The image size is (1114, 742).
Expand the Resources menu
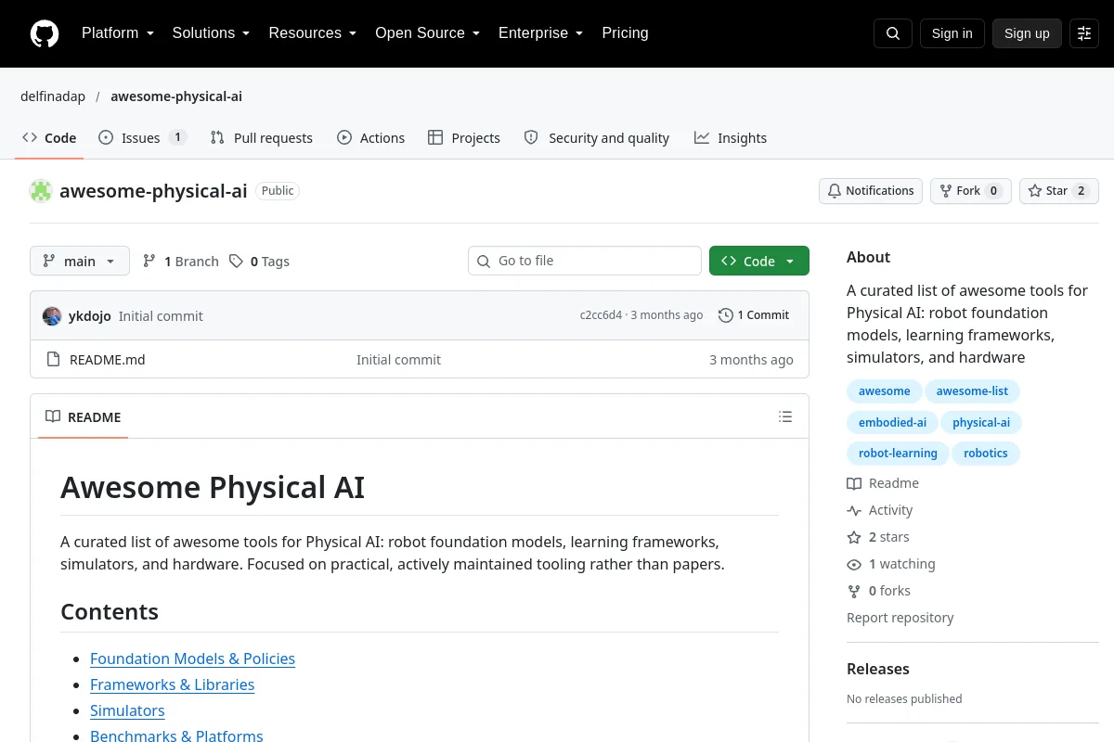[313, 33]
